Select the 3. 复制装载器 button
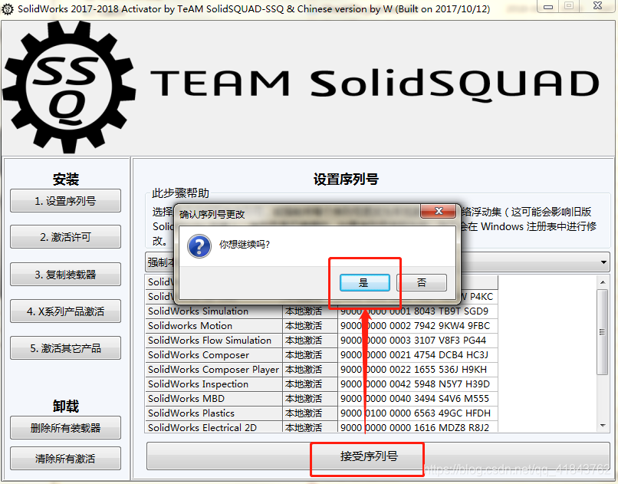 pos(65,275)
